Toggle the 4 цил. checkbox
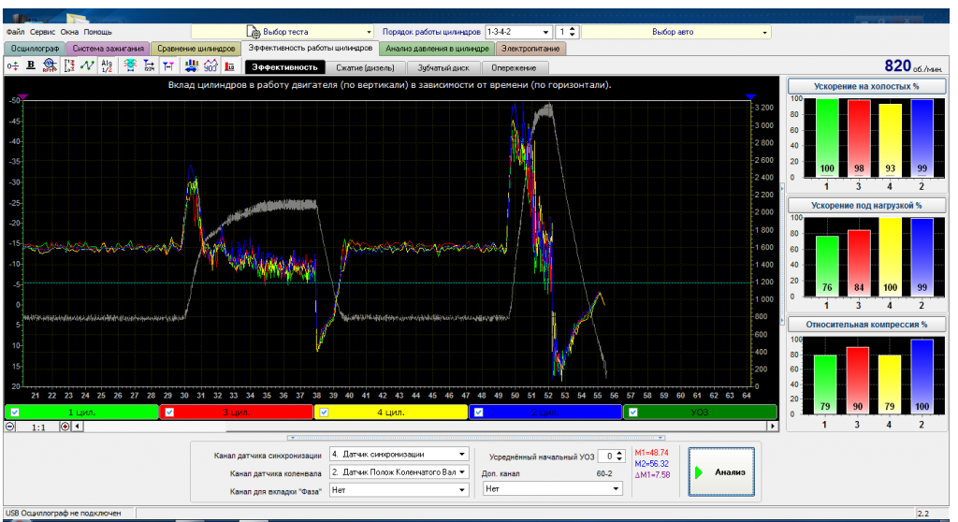Screen dimensions: 958x522 click(324, 413)
